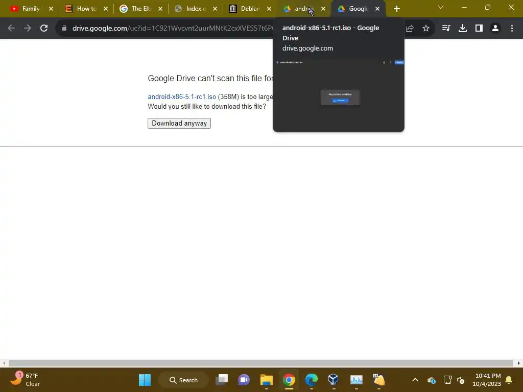Open weather widget 67°F Clear
The height and width of the screenshot is (392, 523).
point(25,380)
